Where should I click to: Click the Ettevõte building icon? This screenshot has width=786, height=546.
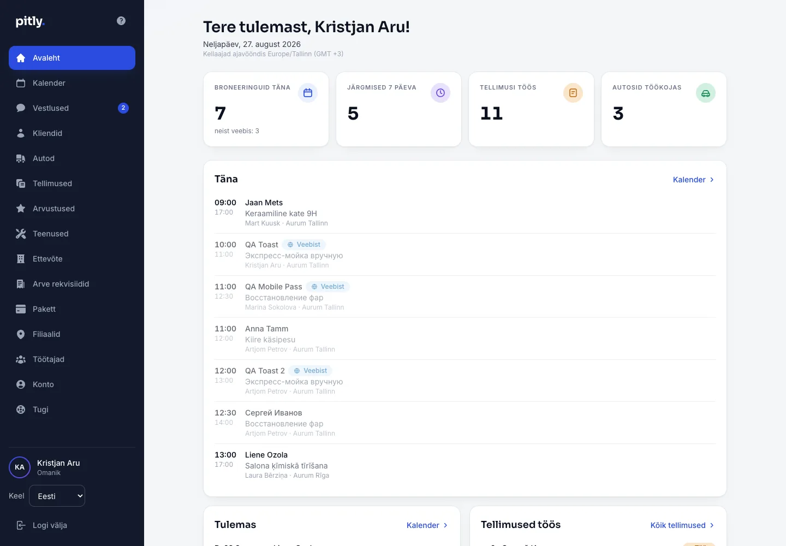[x=21, y=259]
